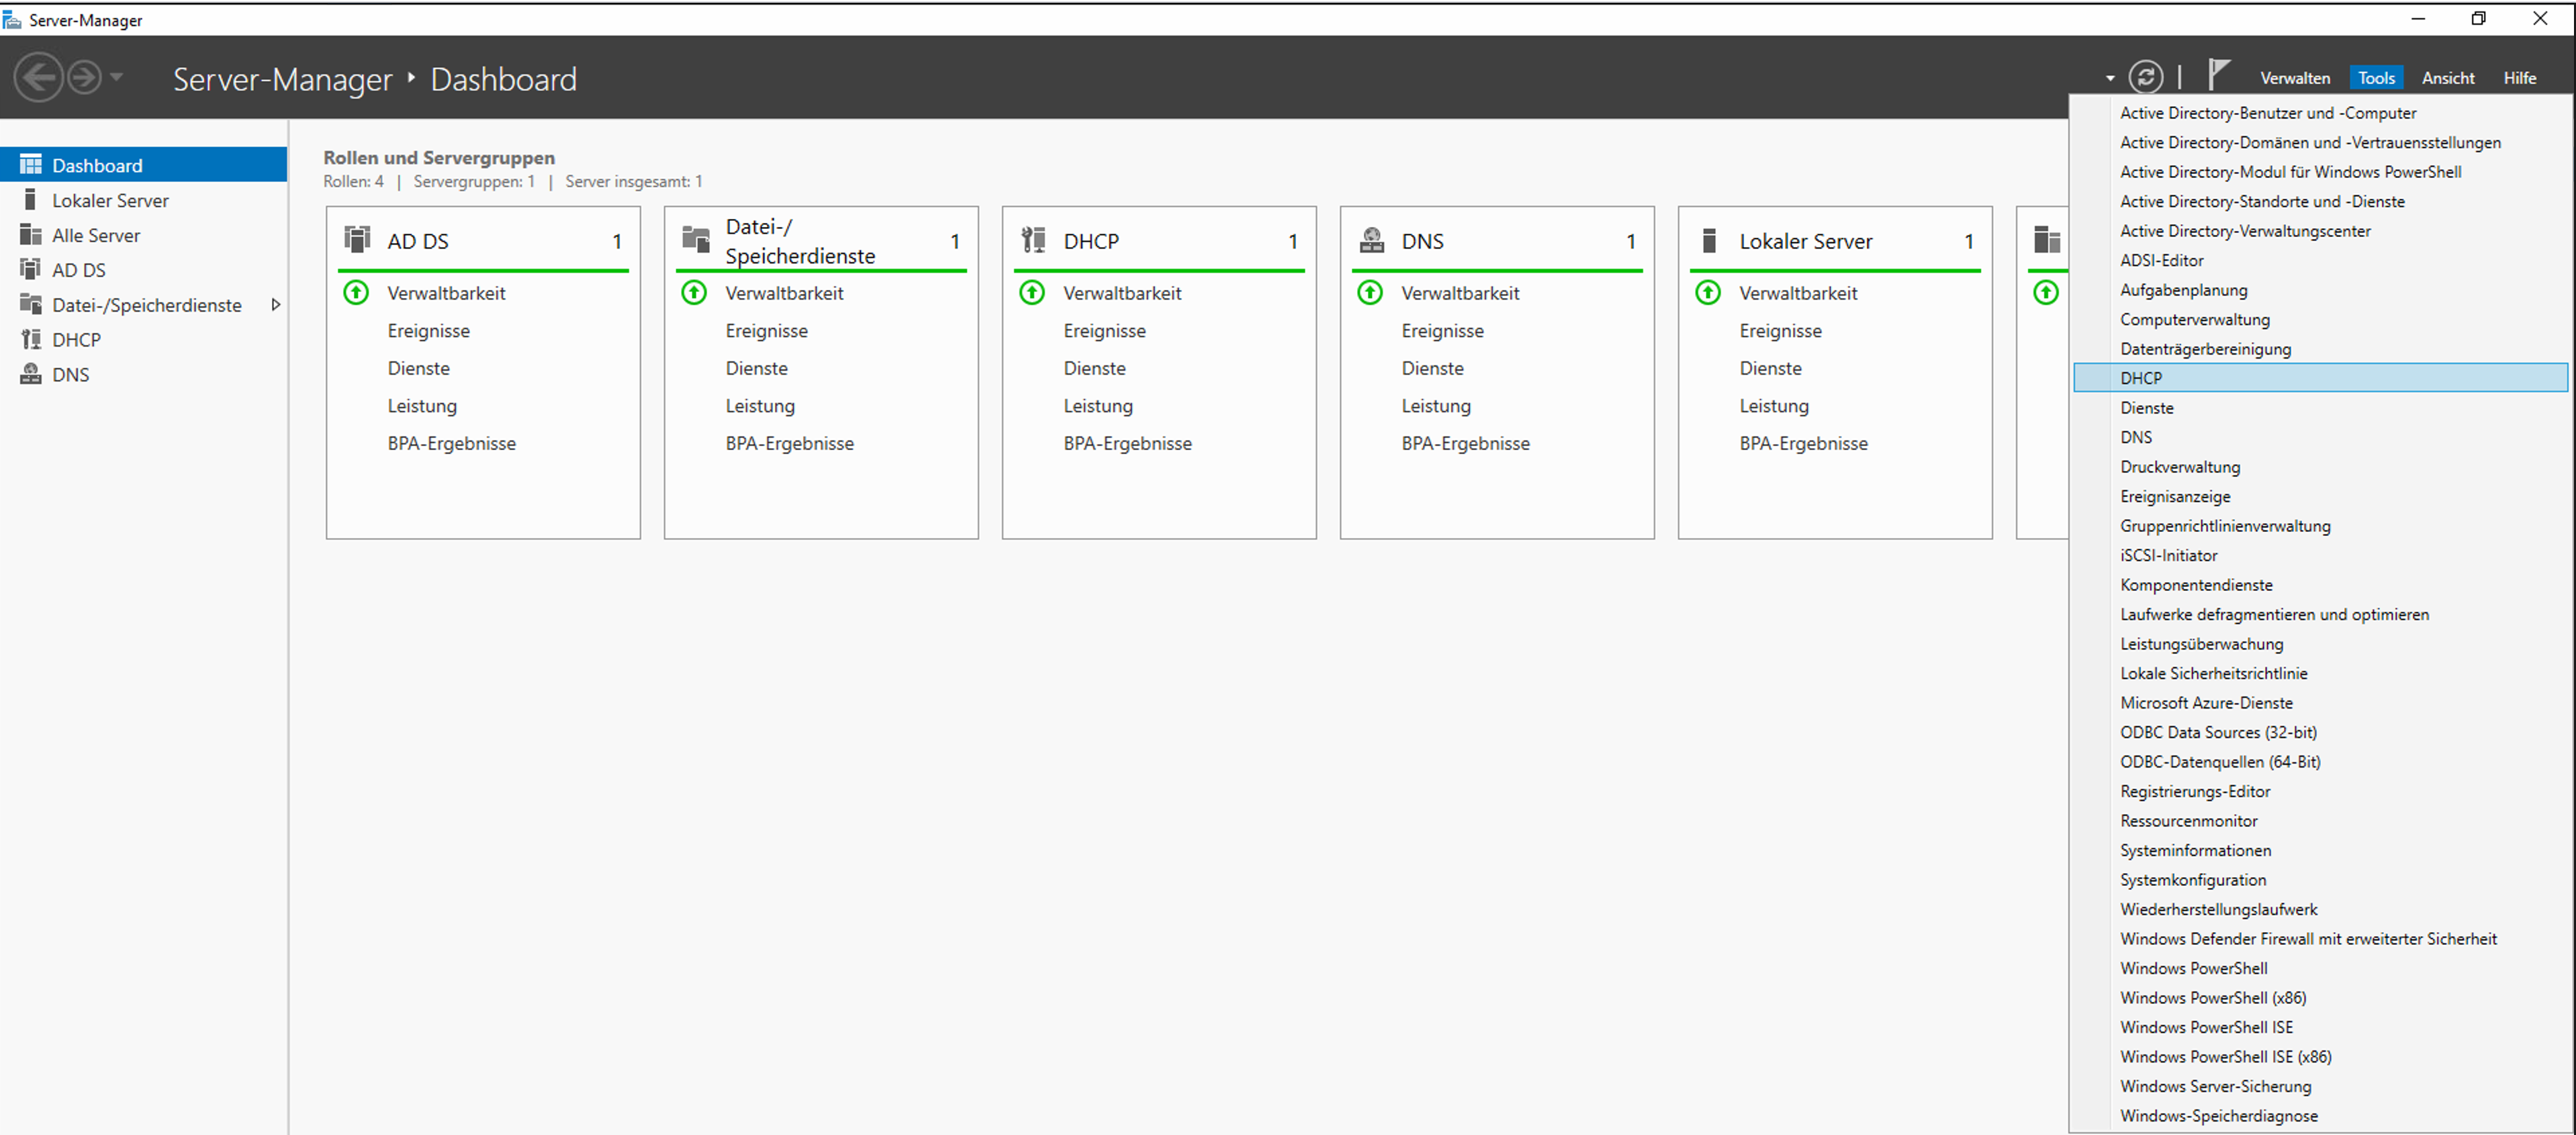Click the DHCP tile role icon
Viewport: 2576px width, 1135px height.
(1033, 240)
